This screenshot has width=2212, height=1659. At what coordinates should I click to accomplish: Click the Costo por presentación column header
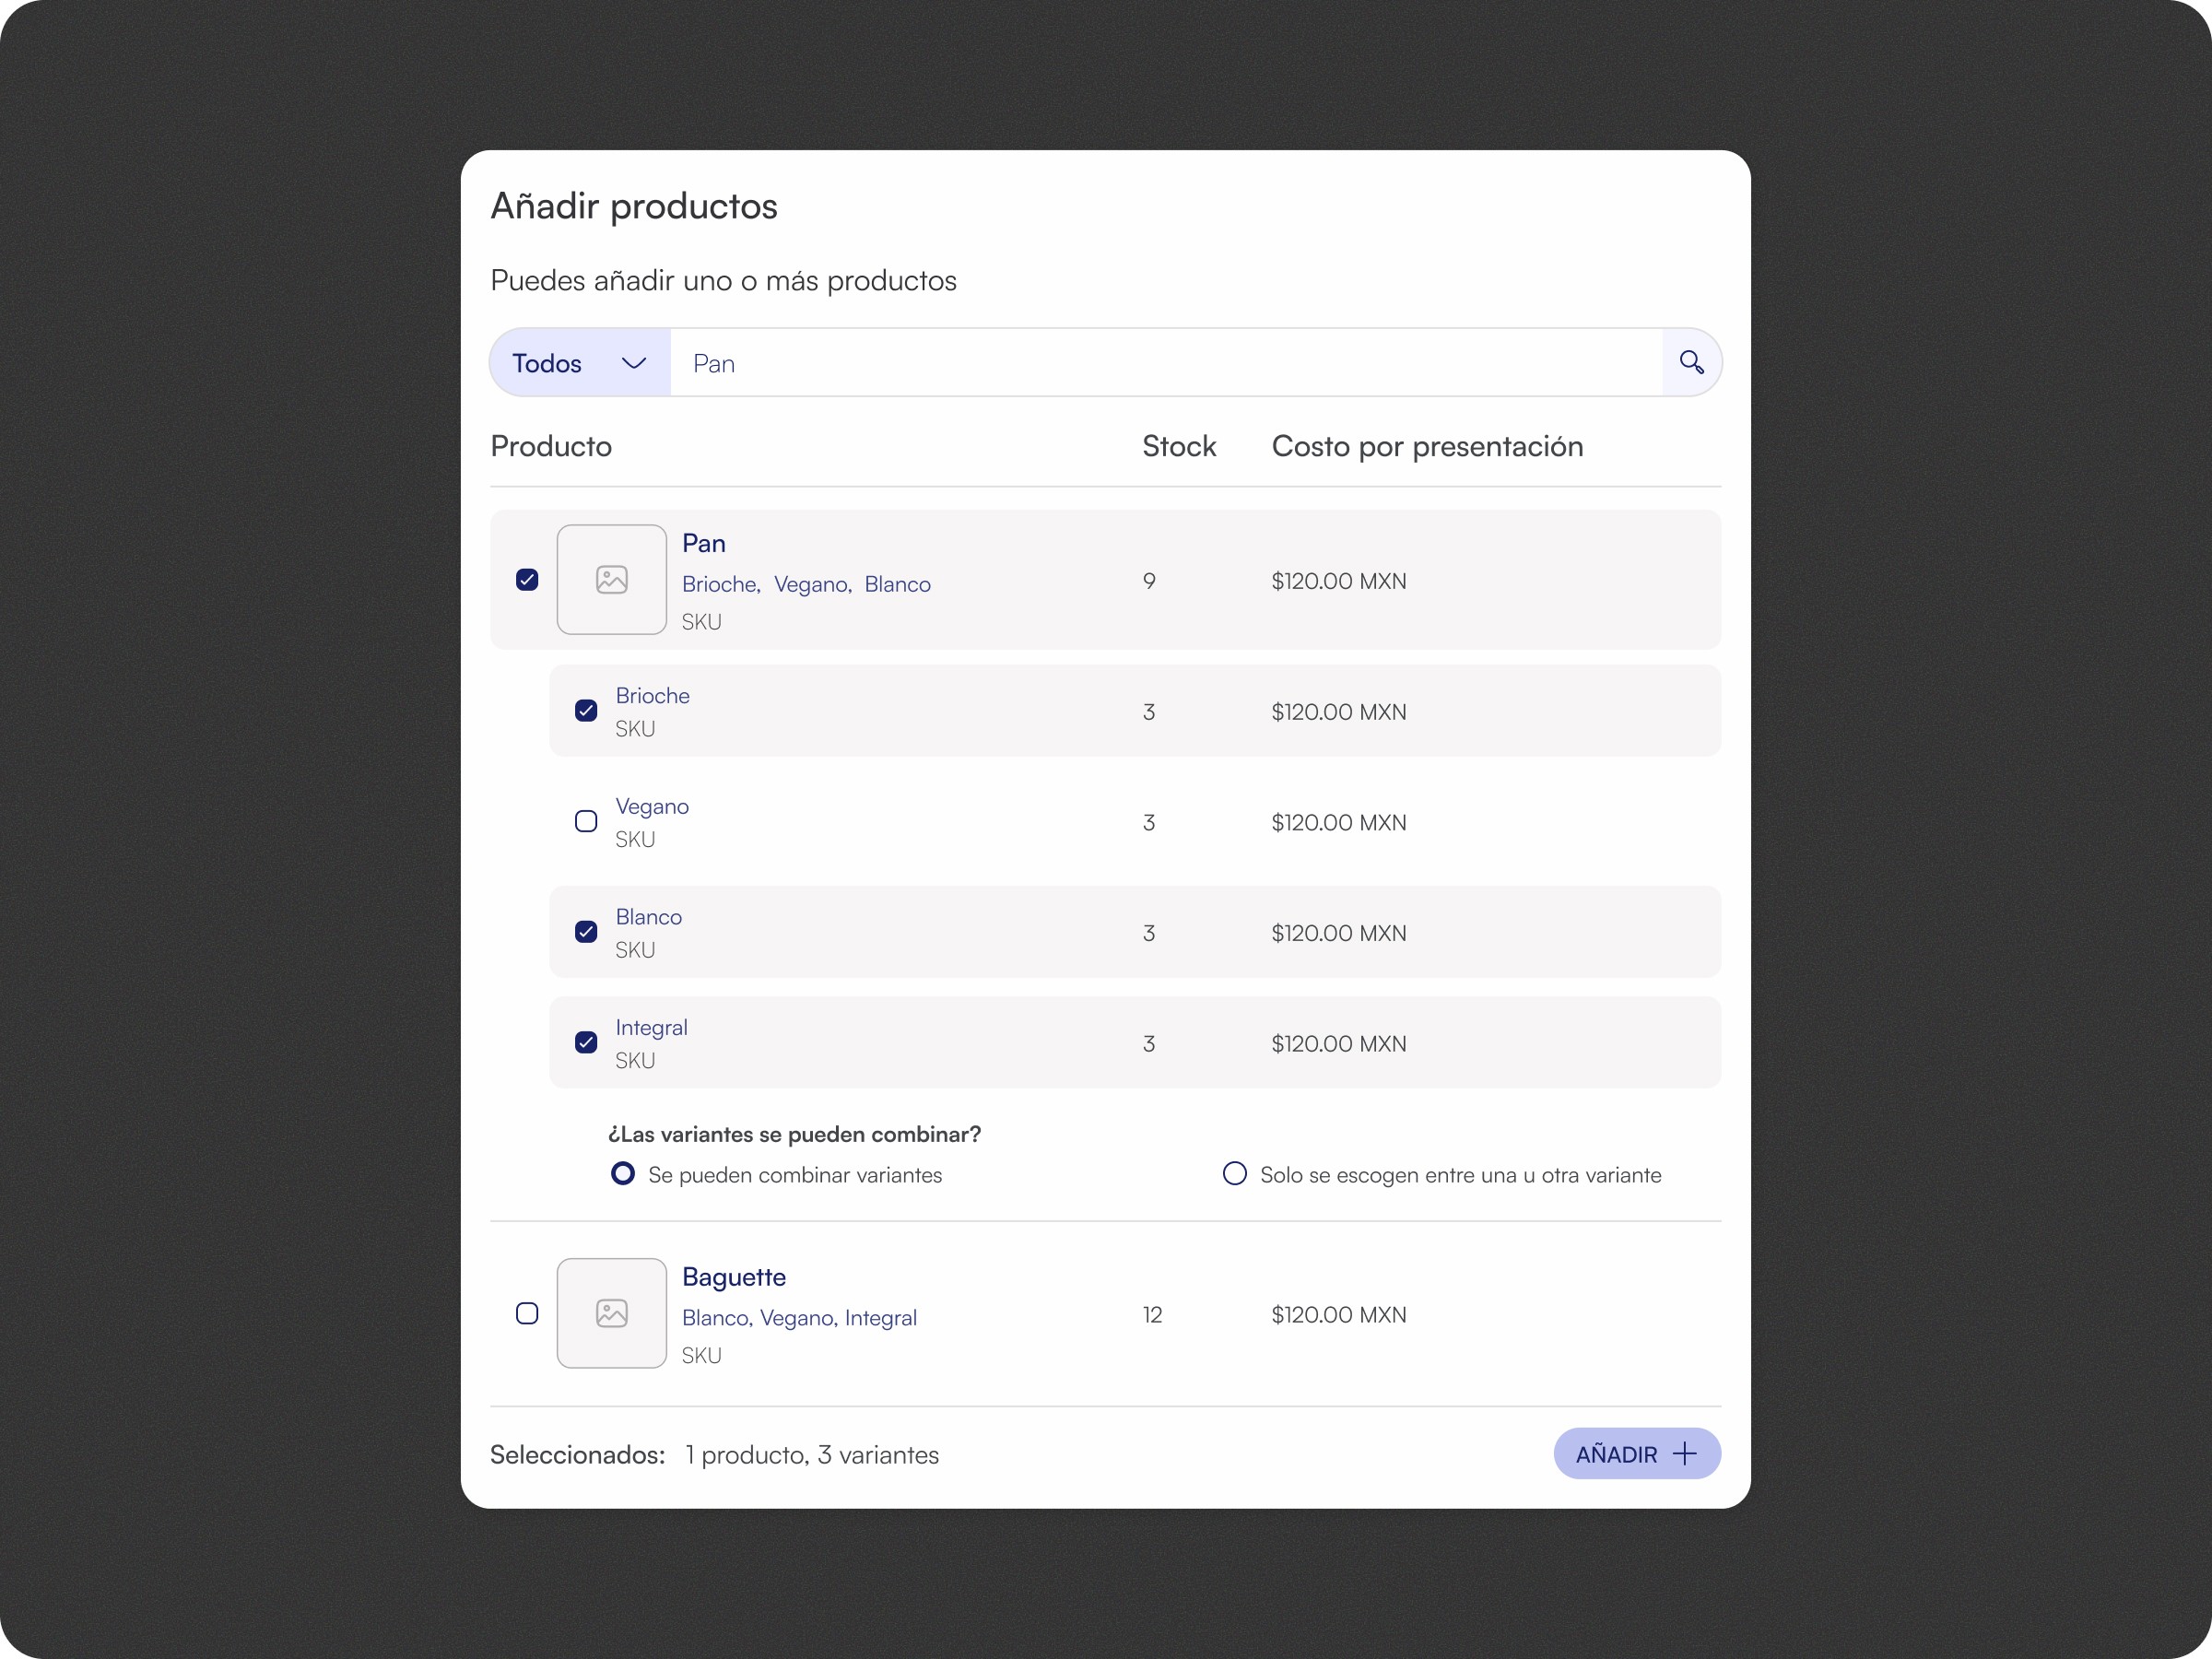click(1427, 446)
